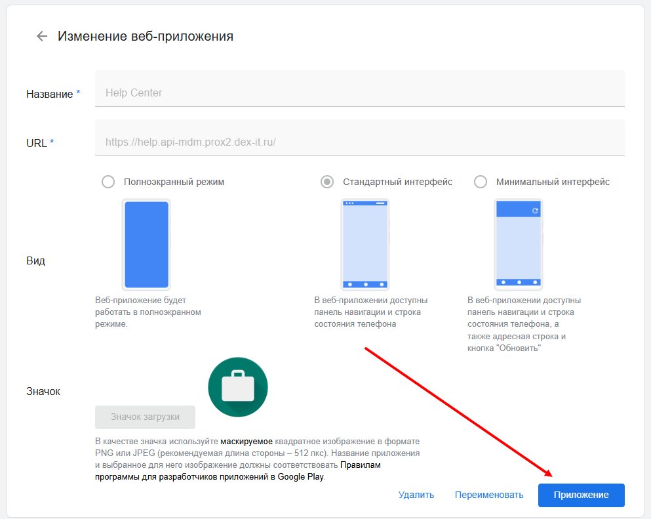Click the Изменение веб-приложения heading

coord(146,36)
